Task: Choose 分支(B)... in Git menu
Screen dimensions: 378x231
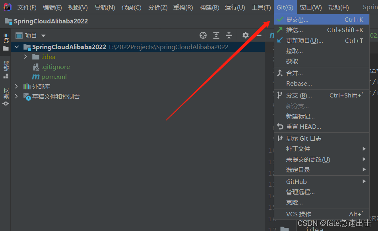Action: (x=322, y=95)
